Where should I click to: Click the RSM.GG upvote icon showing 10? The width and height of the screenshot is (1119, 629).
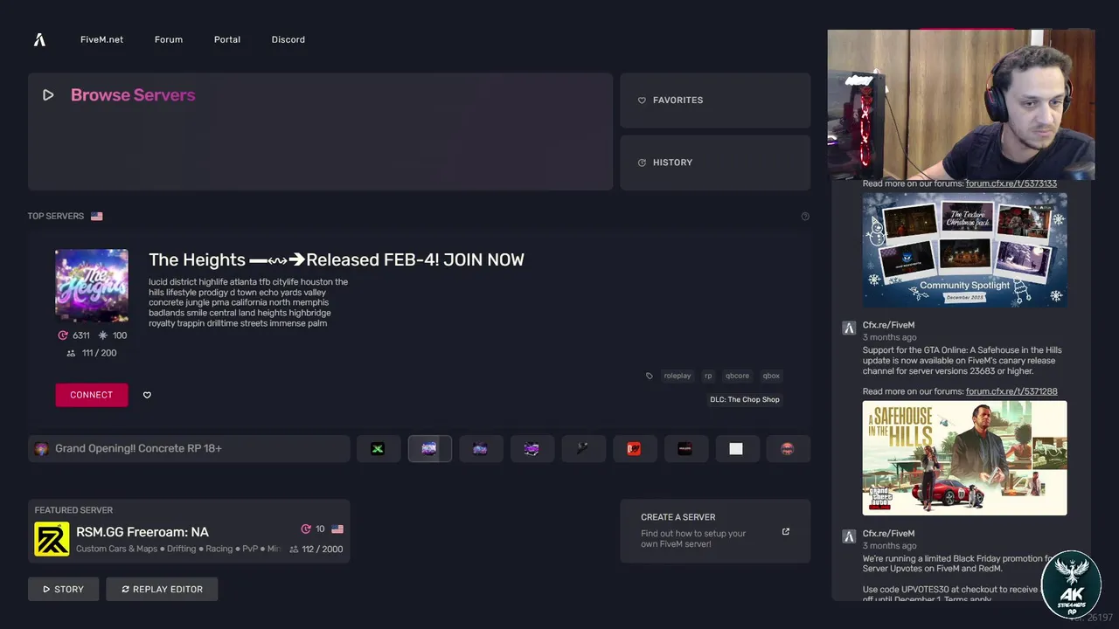306,529
